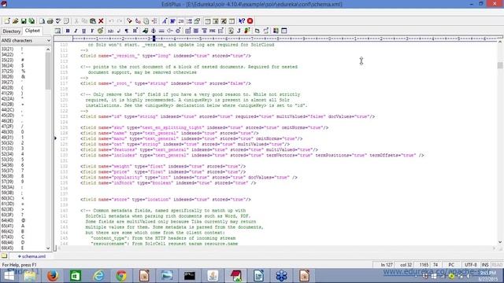Screen dimensions: 504x283
Task: Open Command Prompt from the taskbar
Action: (190, 276)
